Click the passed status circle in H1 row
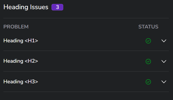The width and height of the screenshot is (173, 100). [x=148, y=41]
